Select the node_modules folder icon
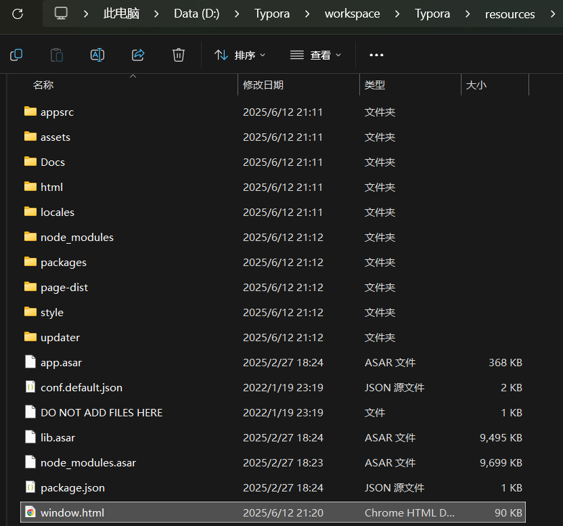The width and height of the screenshot is (563, 526). [x=30, y=237]
